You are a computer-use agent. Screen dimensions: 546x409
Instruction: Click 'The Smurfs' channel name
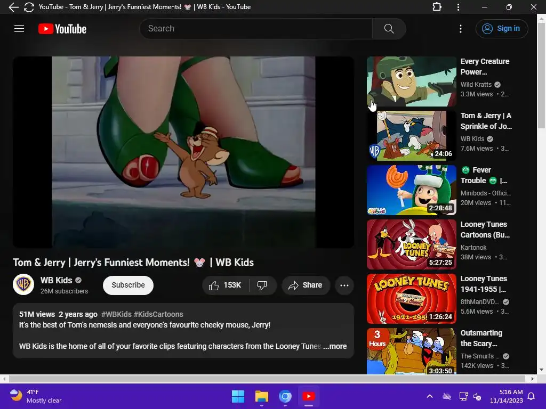click(479, 356)
